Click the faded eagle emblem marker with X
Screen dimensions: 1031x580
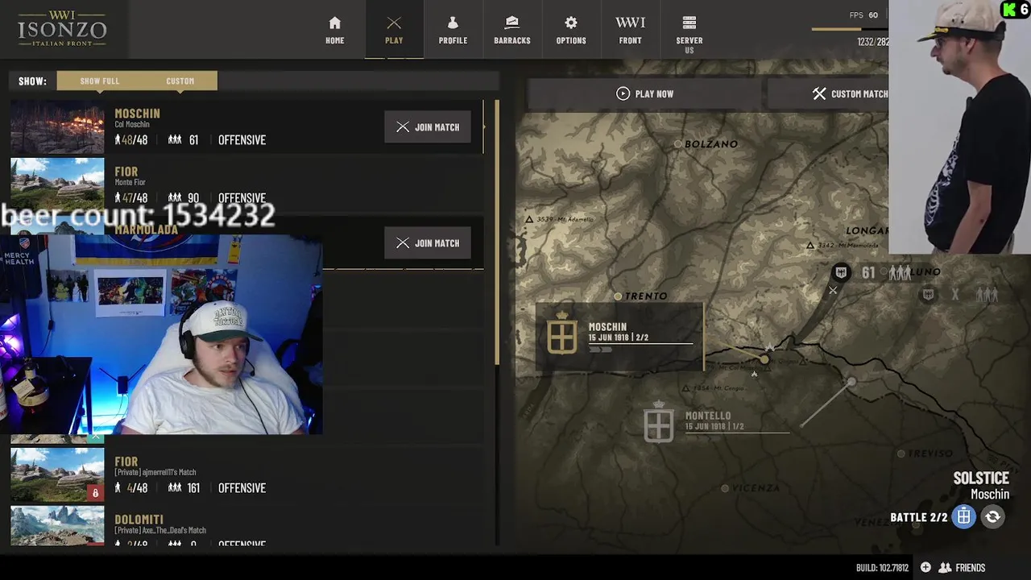click(928, 295)
